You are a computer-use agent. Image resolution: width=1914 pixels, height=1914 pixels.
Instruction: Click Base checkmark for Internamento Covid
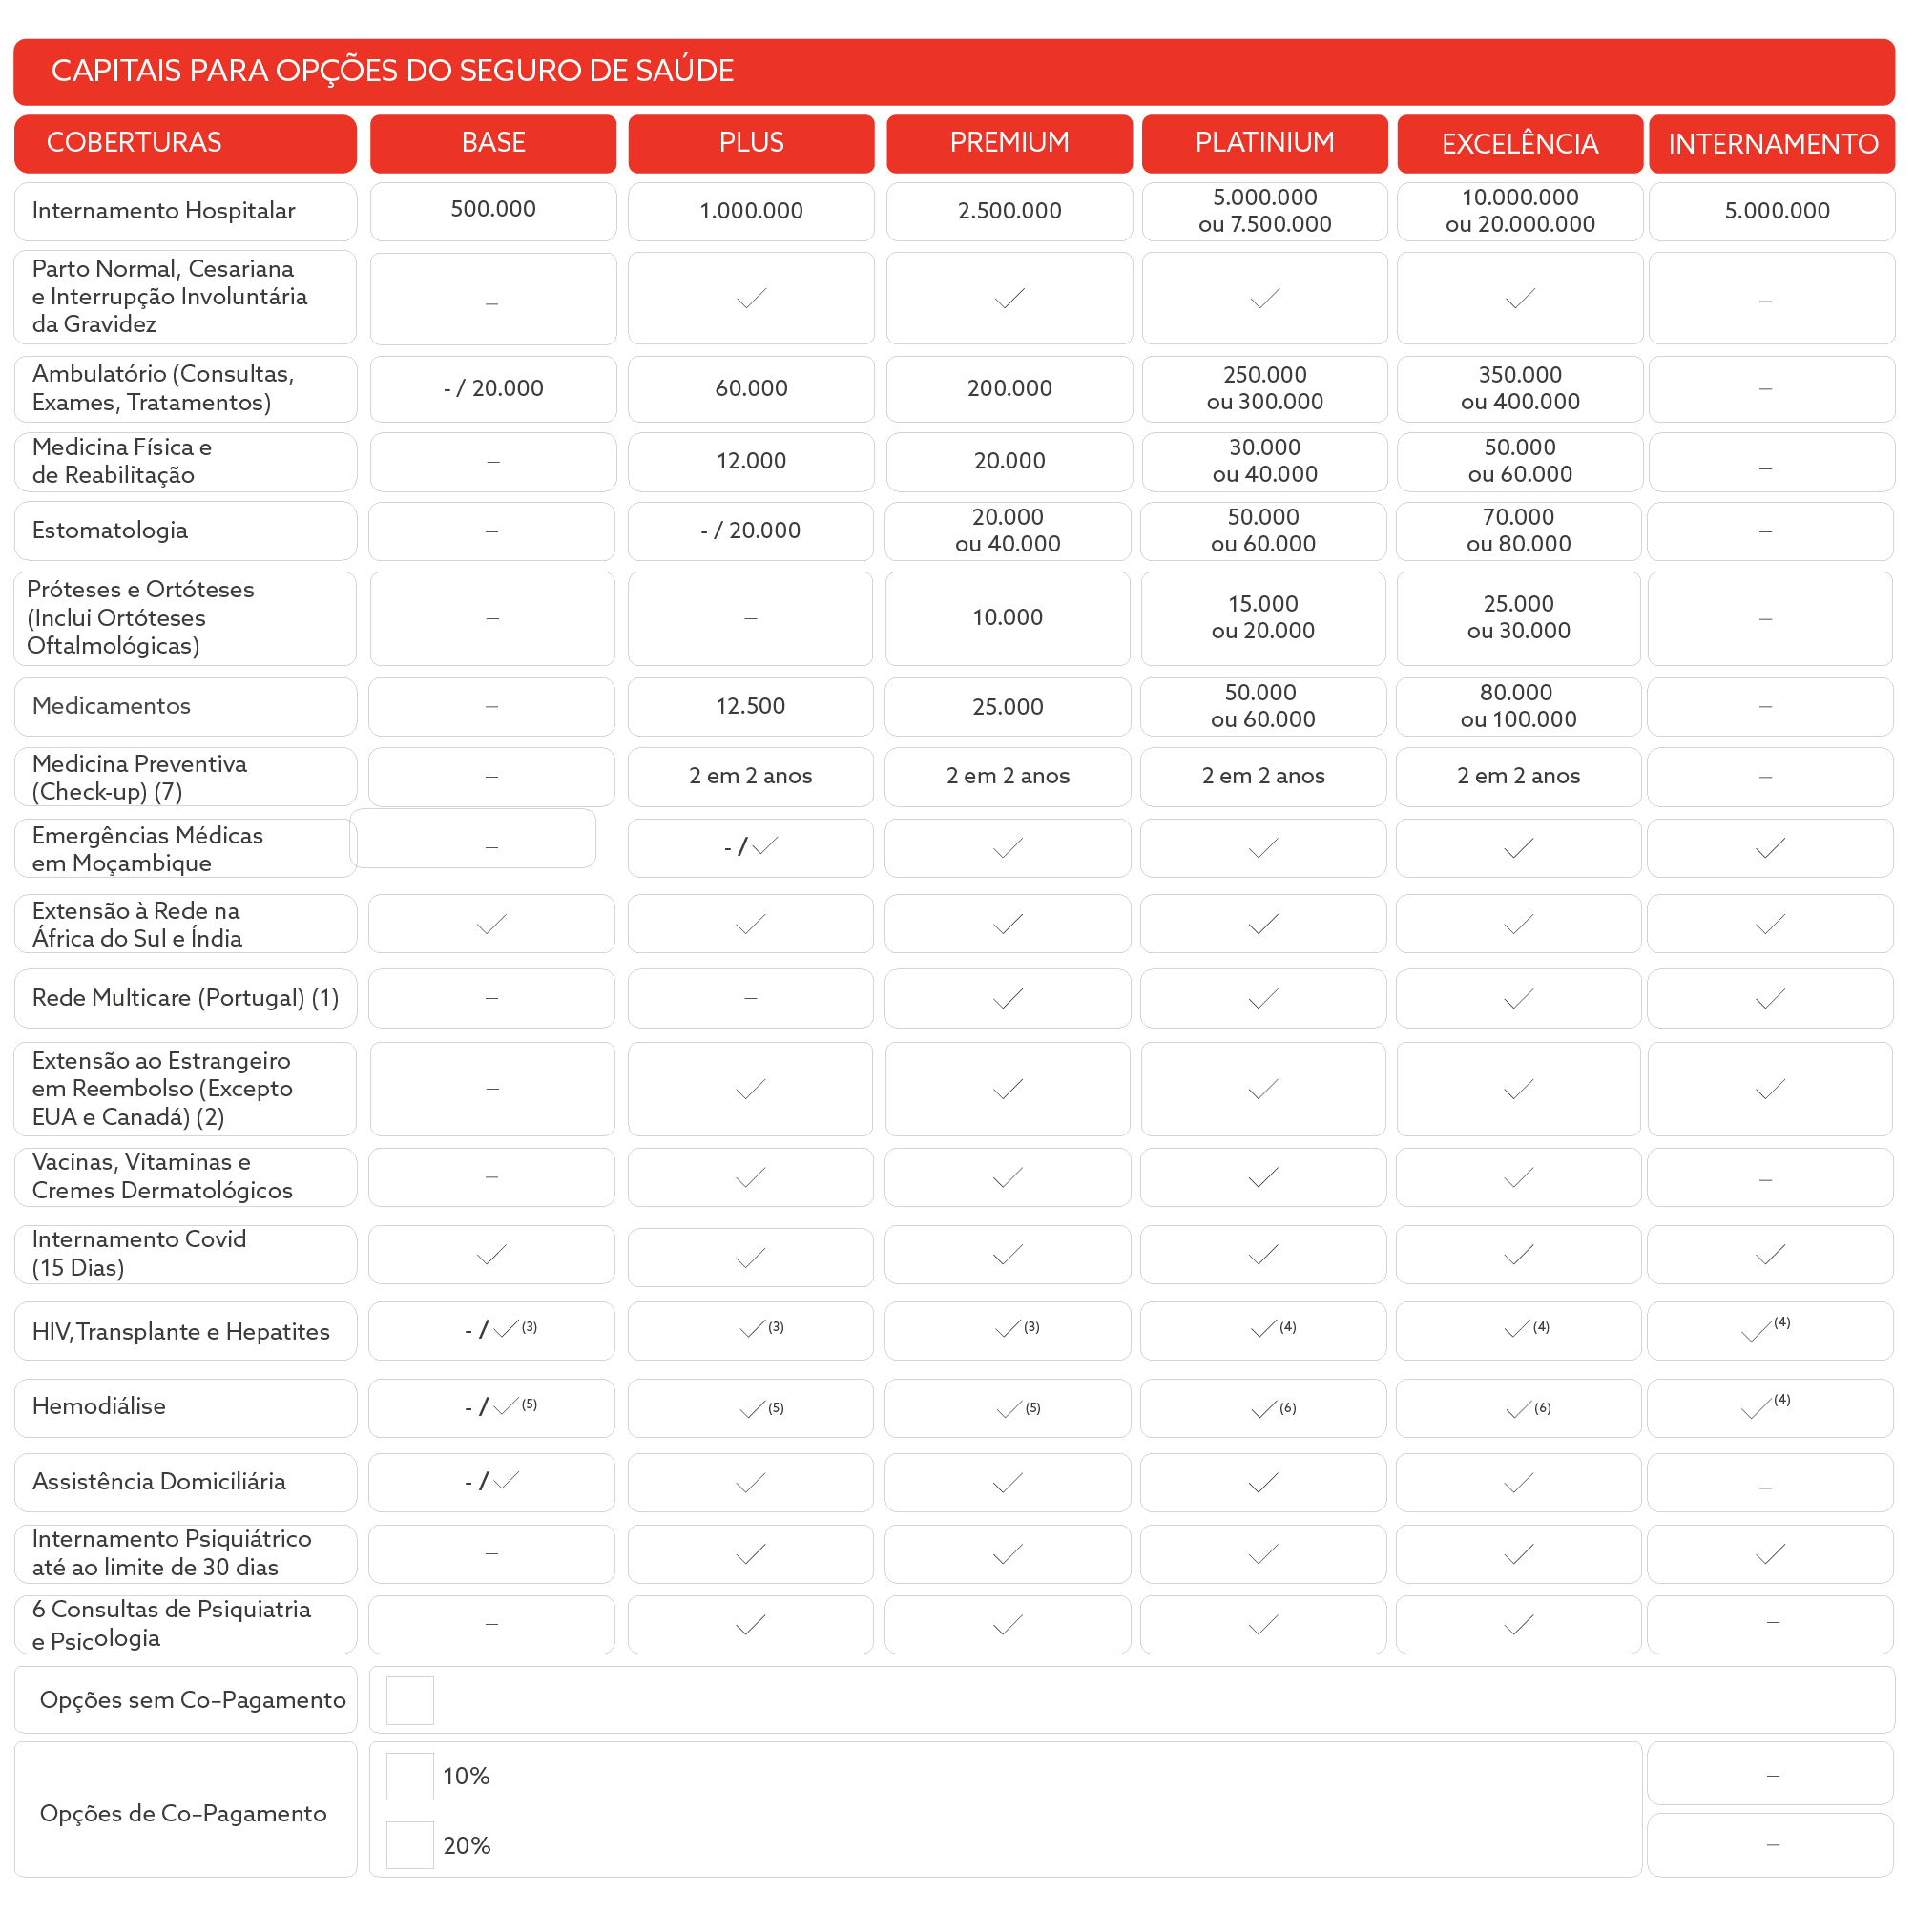pos(491,1254)
